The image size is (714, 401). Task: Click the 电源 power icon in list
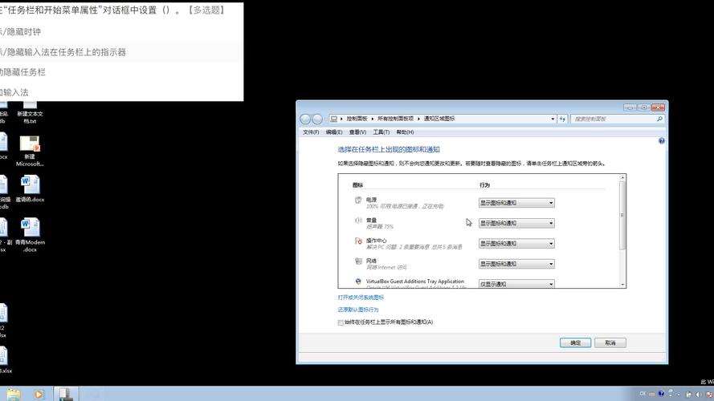tap(358, 200)
